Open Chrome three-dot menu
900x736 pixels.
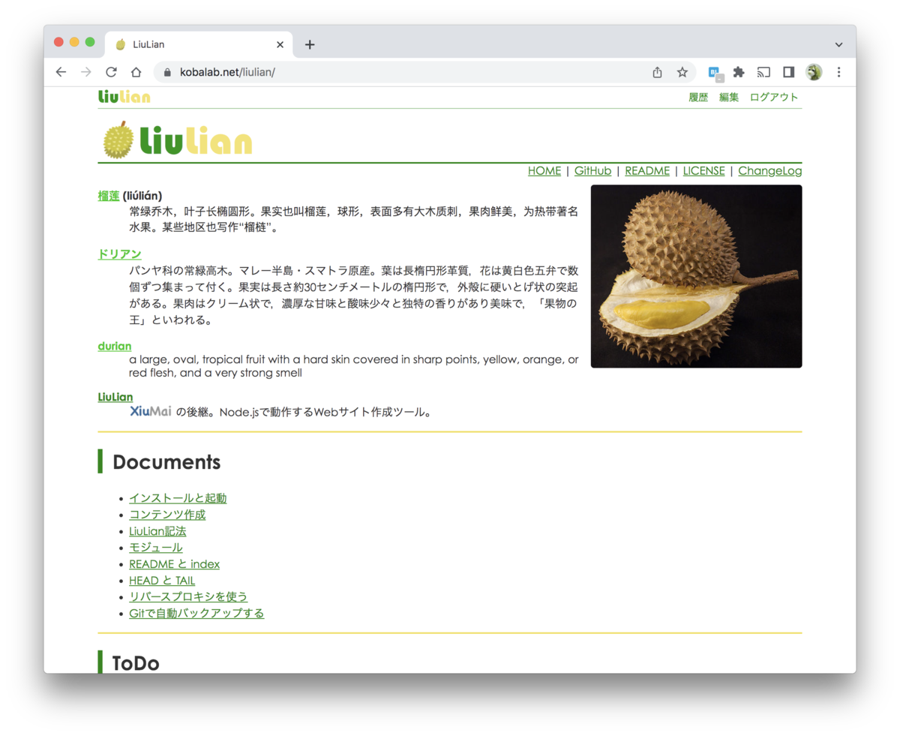point(838,72)
